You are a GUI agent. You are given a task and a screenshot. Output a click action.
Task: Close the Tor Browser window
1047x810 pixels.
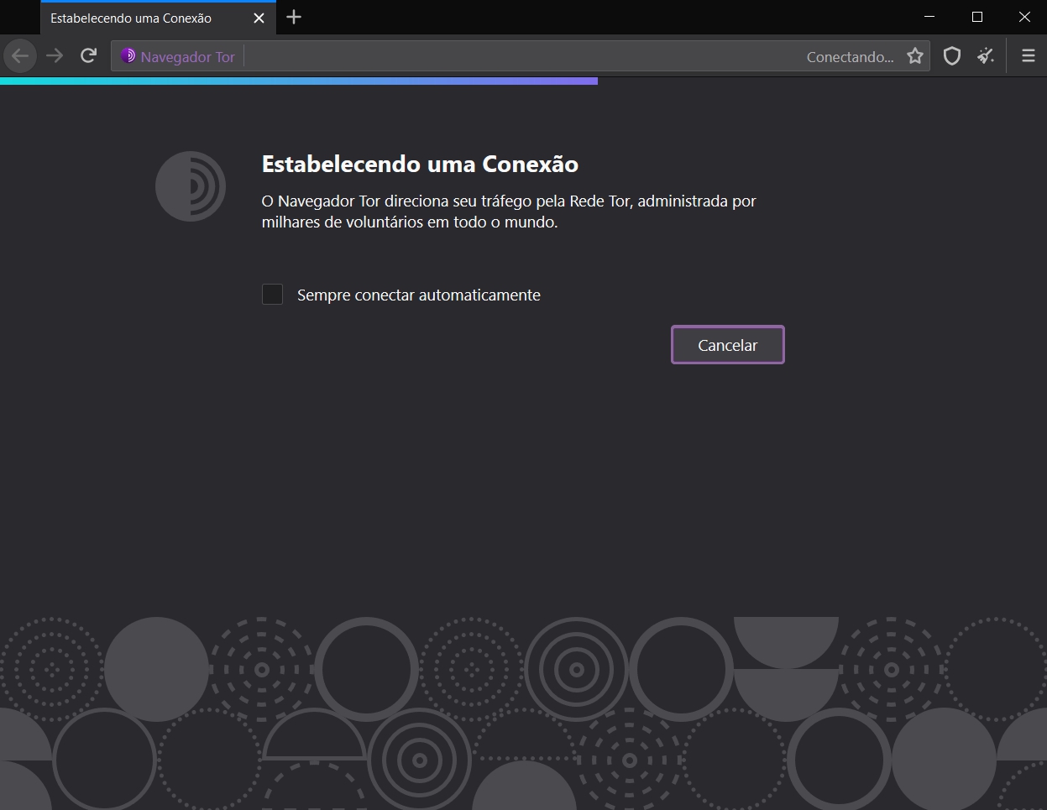click(x=1024, y=17)
